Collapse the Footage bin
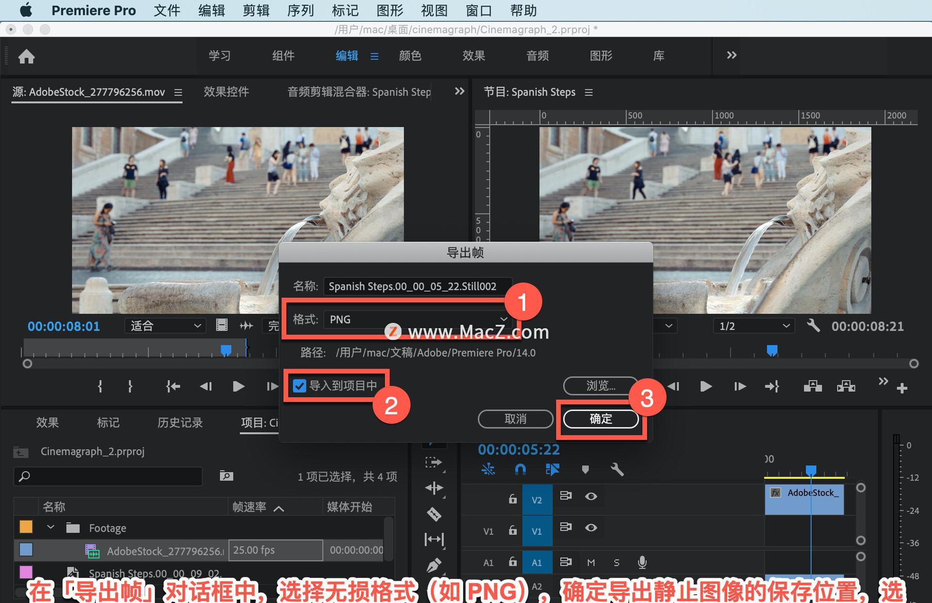The width and height of the screenshot is (932, 603). (50, 527)
